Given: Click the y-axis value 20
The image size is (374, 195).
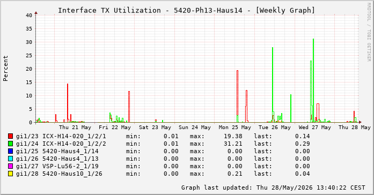Looking at the screenshot, I should pos(29,69).
